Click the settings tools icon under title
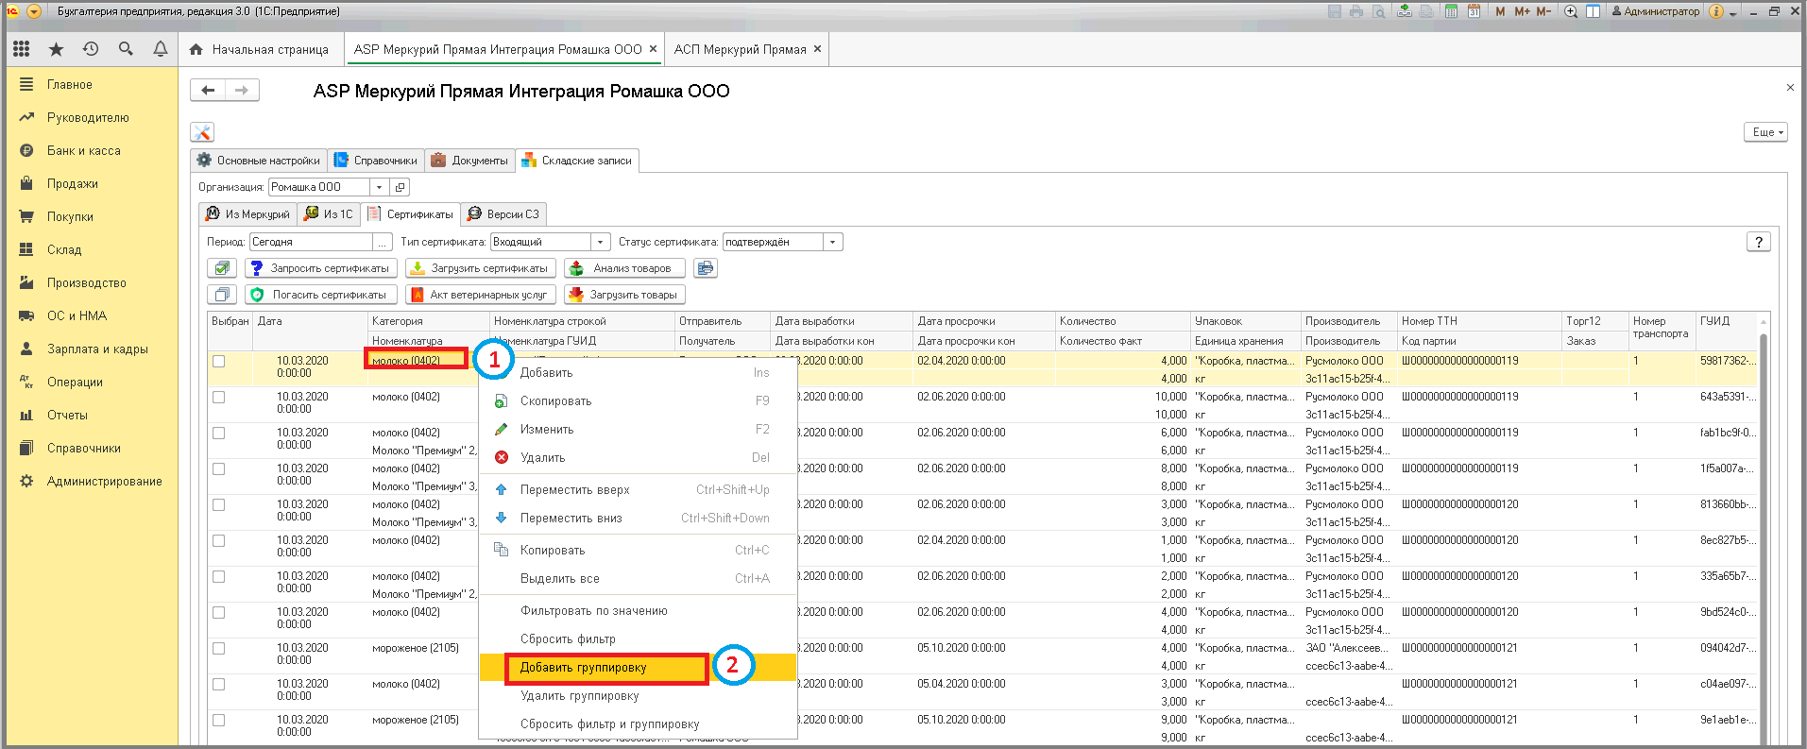1807x749 pixels. (x=202, y=132)
